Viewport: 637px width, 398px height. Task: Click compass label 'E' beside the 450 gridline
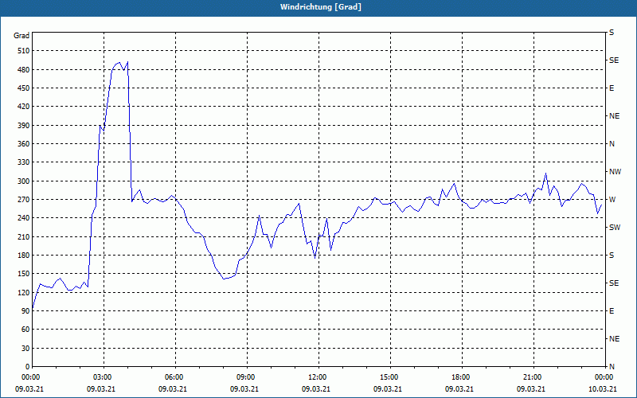[x=612, y=88]
